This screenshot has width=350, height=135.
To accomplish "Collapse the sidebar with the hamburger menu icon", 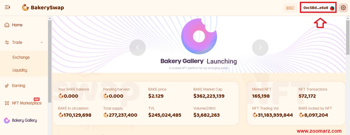I will pyautogui.click(x=7, y=7).
